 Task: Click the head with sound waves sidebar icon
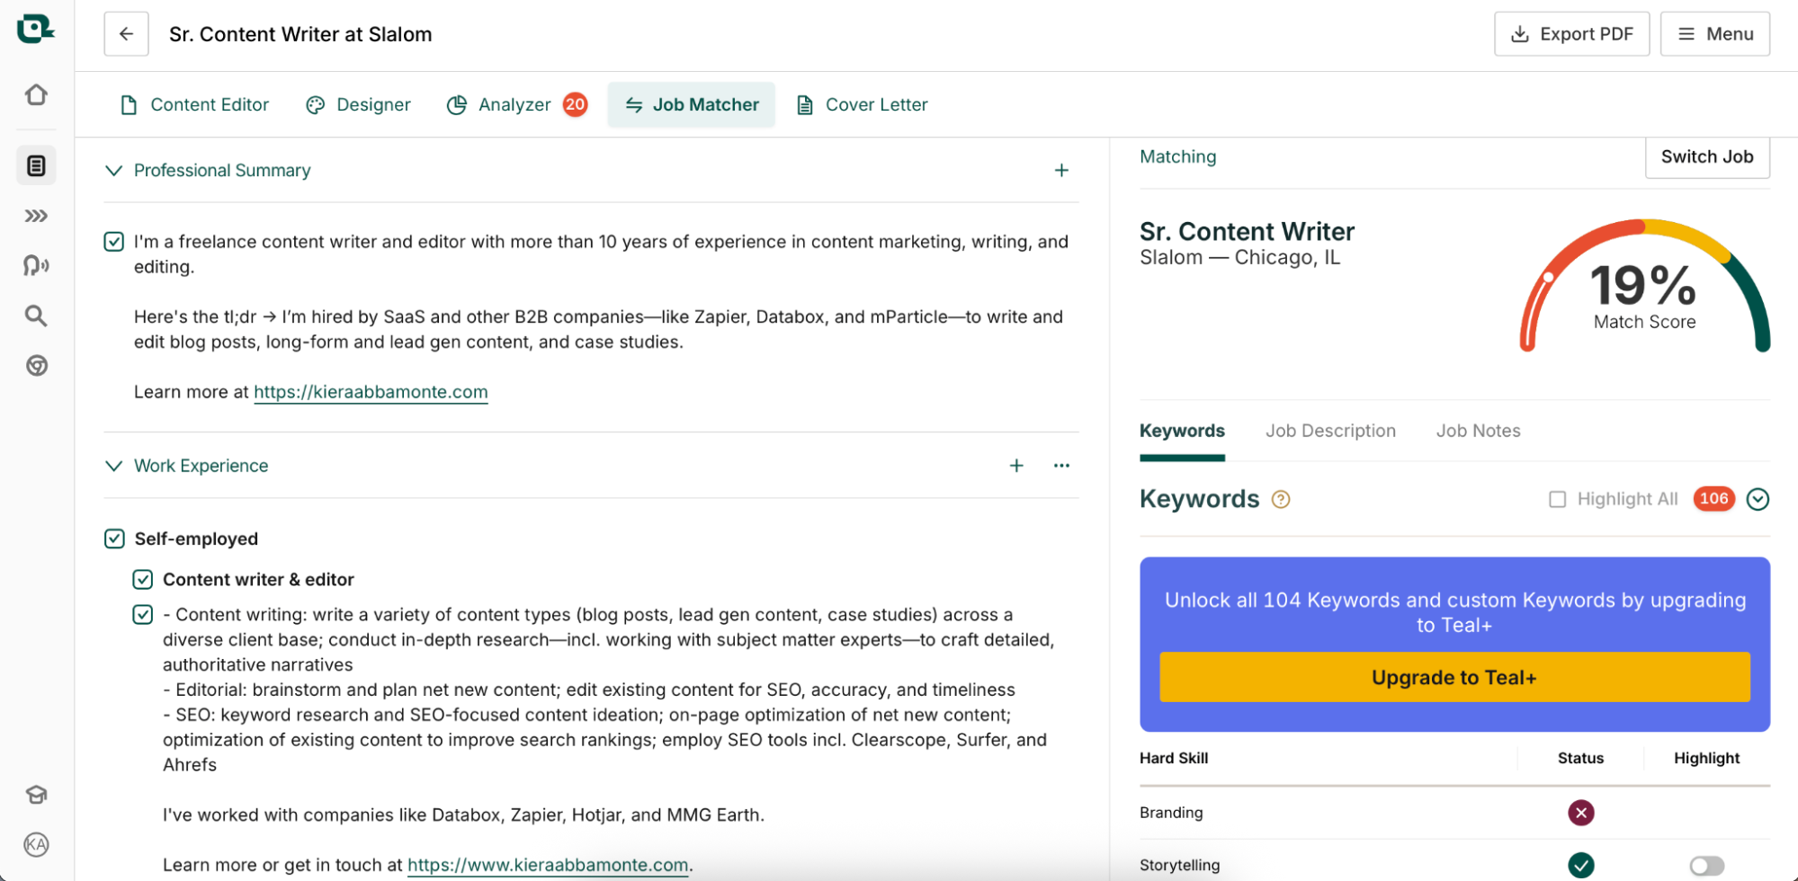point(36,265)
